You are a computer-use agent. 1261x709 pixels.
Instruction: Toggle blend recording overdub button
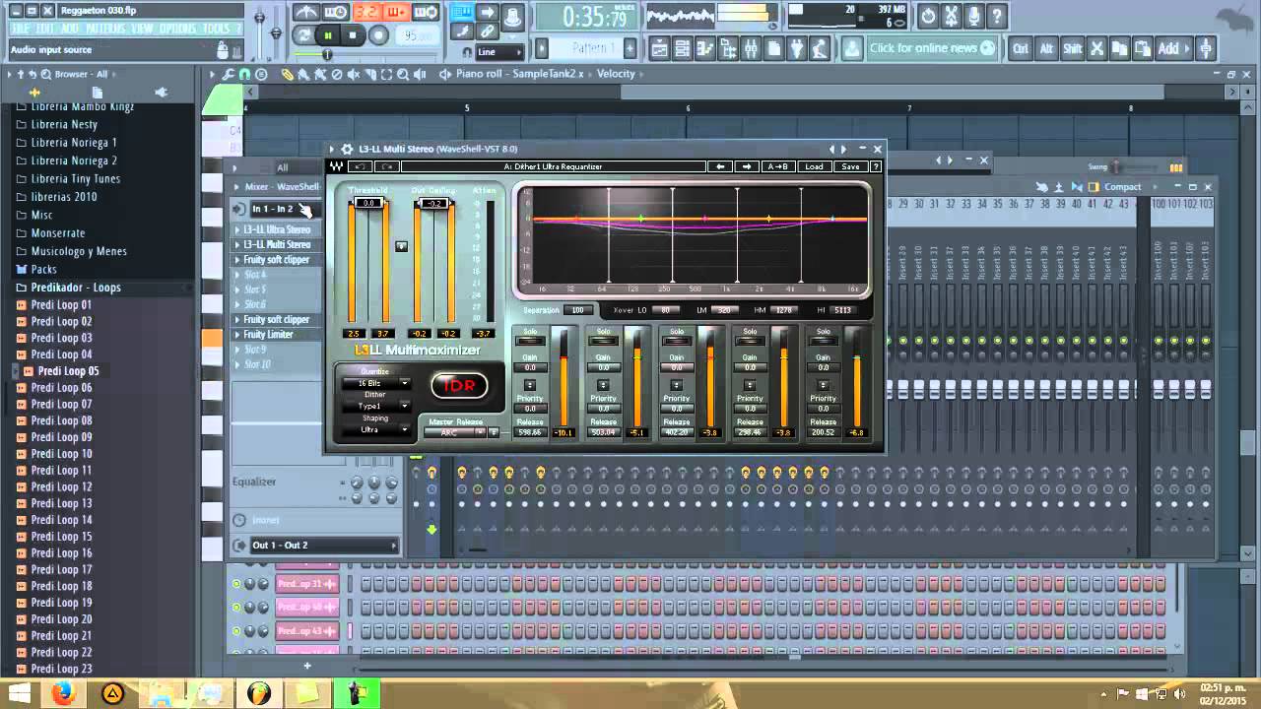pyautogui.click(x=396, y=13)
